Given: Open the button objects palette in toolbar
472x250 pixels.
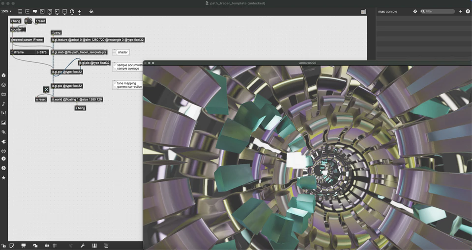Looking at the screenshot, I should coord(50,11).
